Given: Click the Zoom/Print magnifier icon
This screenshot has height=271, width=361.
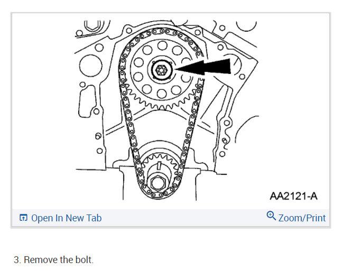Looking at the screenshot, I should pos(271,216).
